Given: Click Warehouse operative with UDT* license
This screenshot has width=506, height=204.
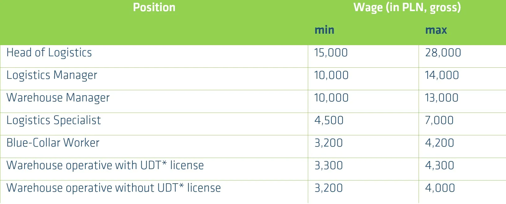Looking at the screenshot, I should [105, 166].
